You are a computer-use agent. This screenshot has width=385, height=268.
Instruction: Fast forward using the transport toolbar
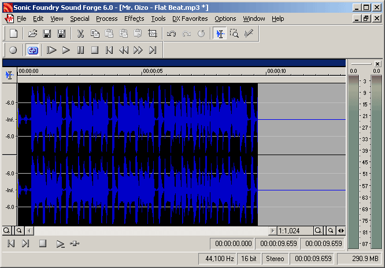point(138,50)
